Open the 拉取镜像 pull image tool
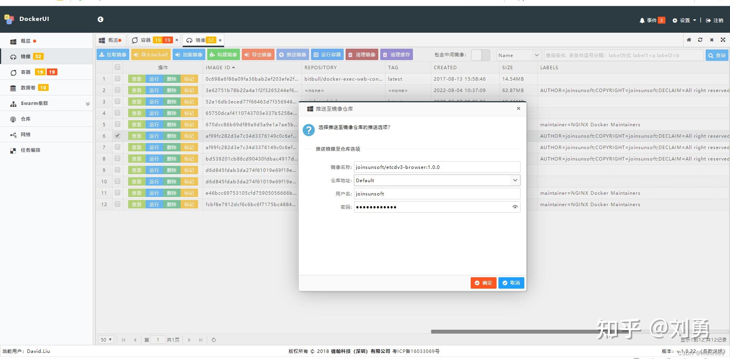The width and height of the screenshot is (730, 359). (x=113, y=54)
